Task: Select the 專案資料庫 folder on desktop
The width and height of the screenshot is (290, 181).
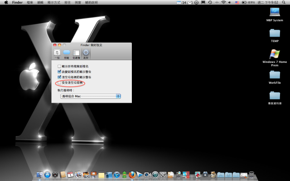Action: 275,95
